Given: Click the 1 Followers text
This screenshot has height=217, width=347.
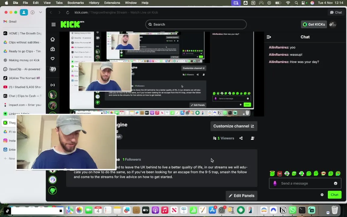Looking at the screenshot, I should click(x=132, y=159).
